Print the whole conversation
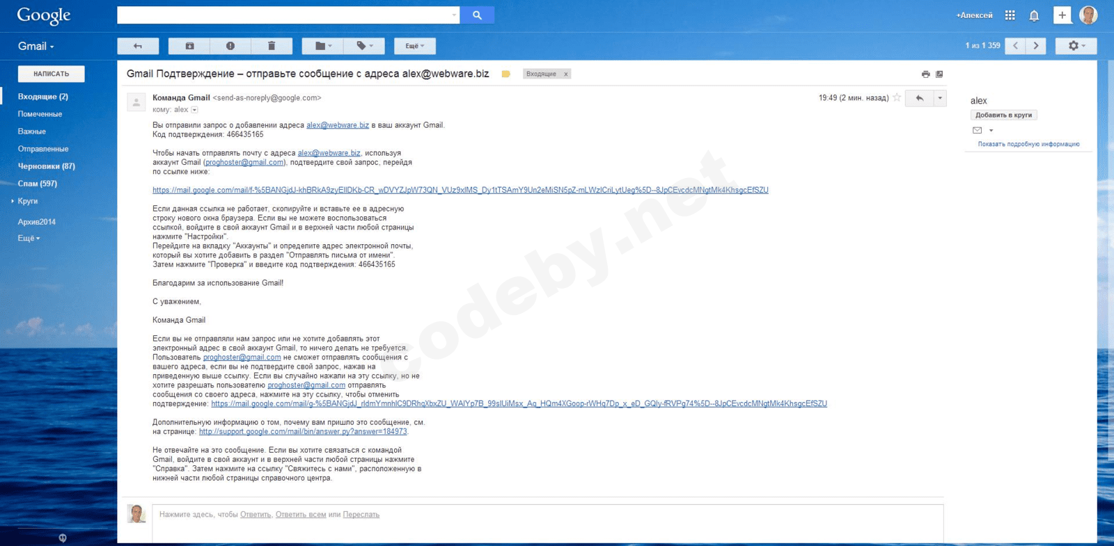1114x546 pixels. [x=925, y=74]
